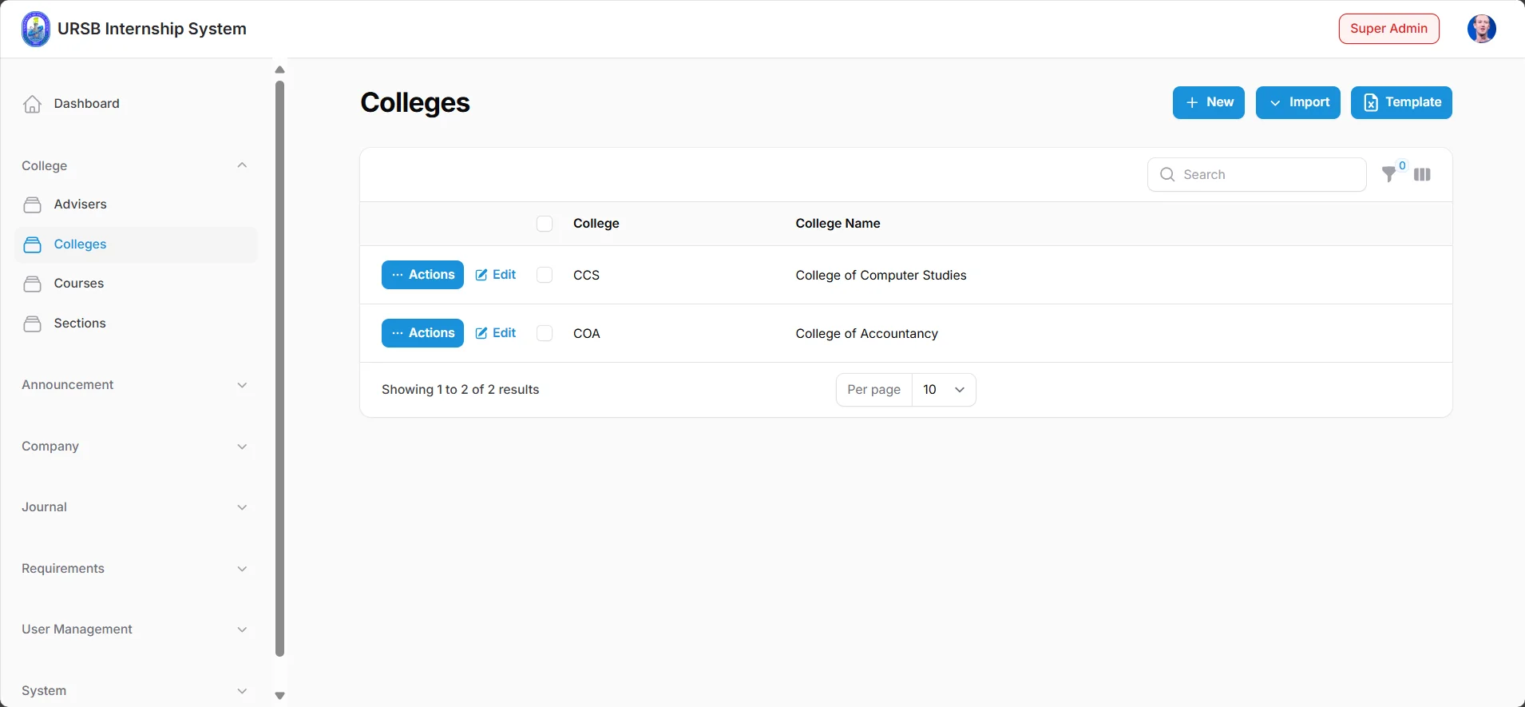This screenshot has height=707, width=1525.
Task: Open Sections page in sidebar
Action: (x=136, y=324)
